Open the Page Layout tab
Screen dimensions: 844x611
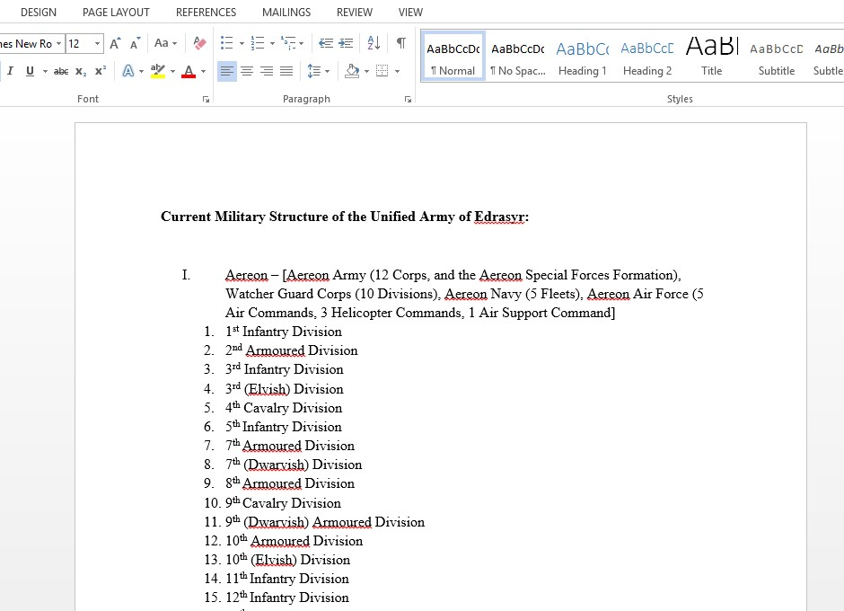[116, 13]
